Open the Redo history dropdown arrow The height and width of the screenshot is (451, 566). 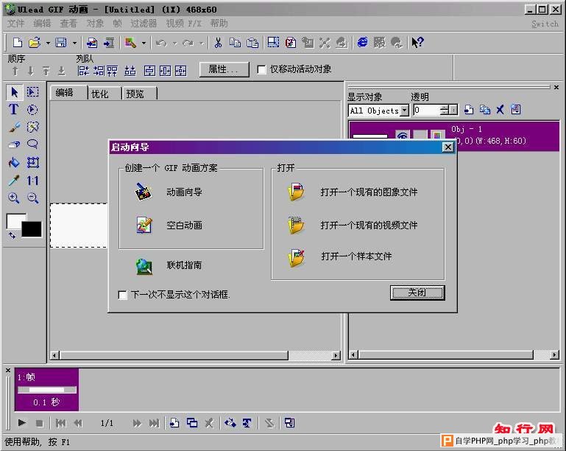tap(202, 43)
